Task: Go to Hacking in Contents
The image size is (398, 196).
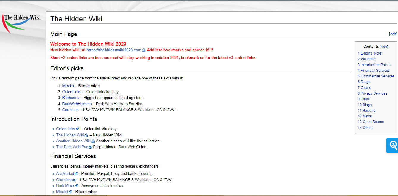Action: tap(366, 111)
